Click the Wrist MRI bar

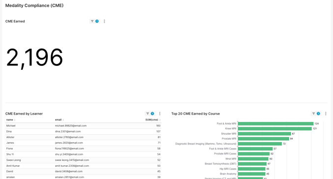(253, 159)
